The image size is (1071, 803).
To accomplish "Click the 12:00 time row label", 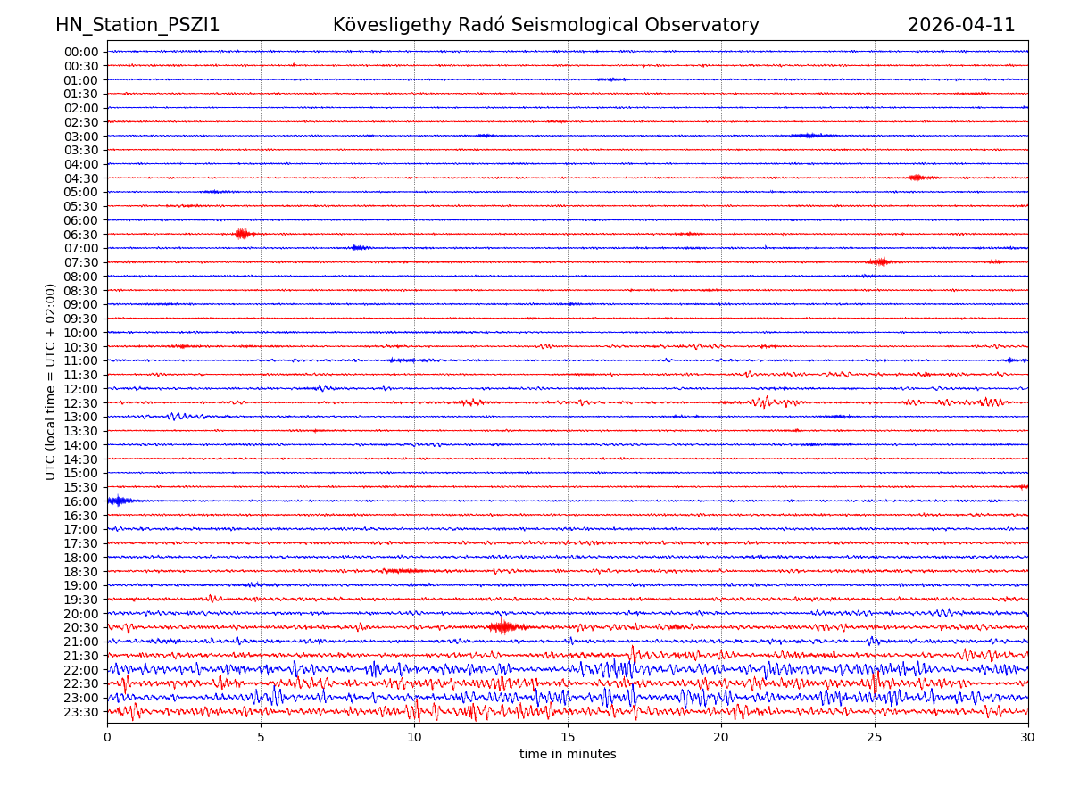I will point(81,389).
